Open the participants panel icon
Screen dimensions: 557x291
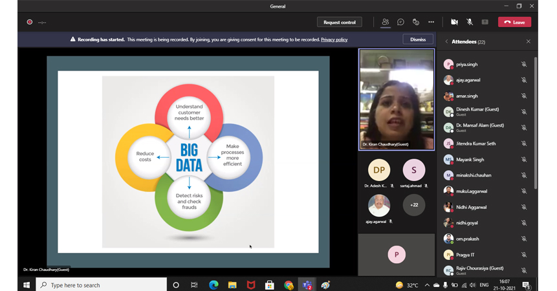coord(386,22)
